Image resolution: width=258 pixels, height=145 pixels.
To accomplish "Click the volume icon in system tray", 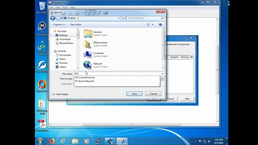I will click(x=209, y=141).
